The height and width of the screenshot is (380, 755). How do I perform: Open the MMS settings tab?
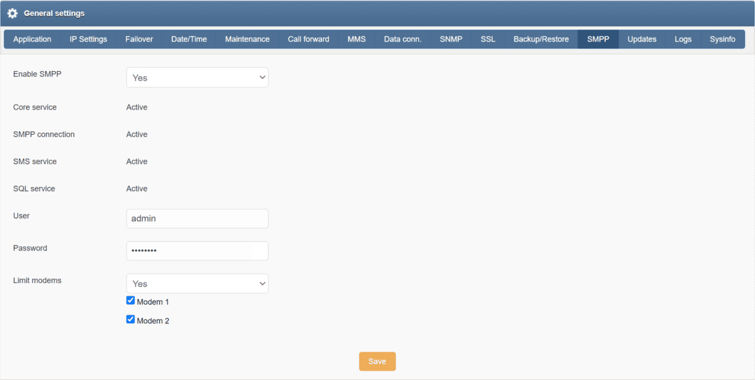356,39
